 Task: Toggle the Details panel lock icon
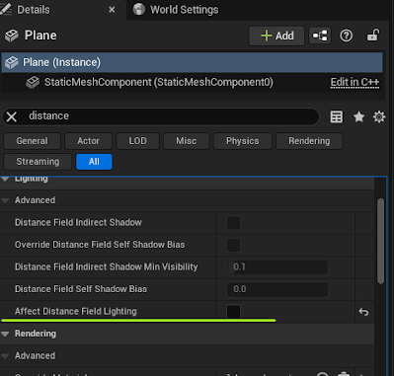(373, 36)
